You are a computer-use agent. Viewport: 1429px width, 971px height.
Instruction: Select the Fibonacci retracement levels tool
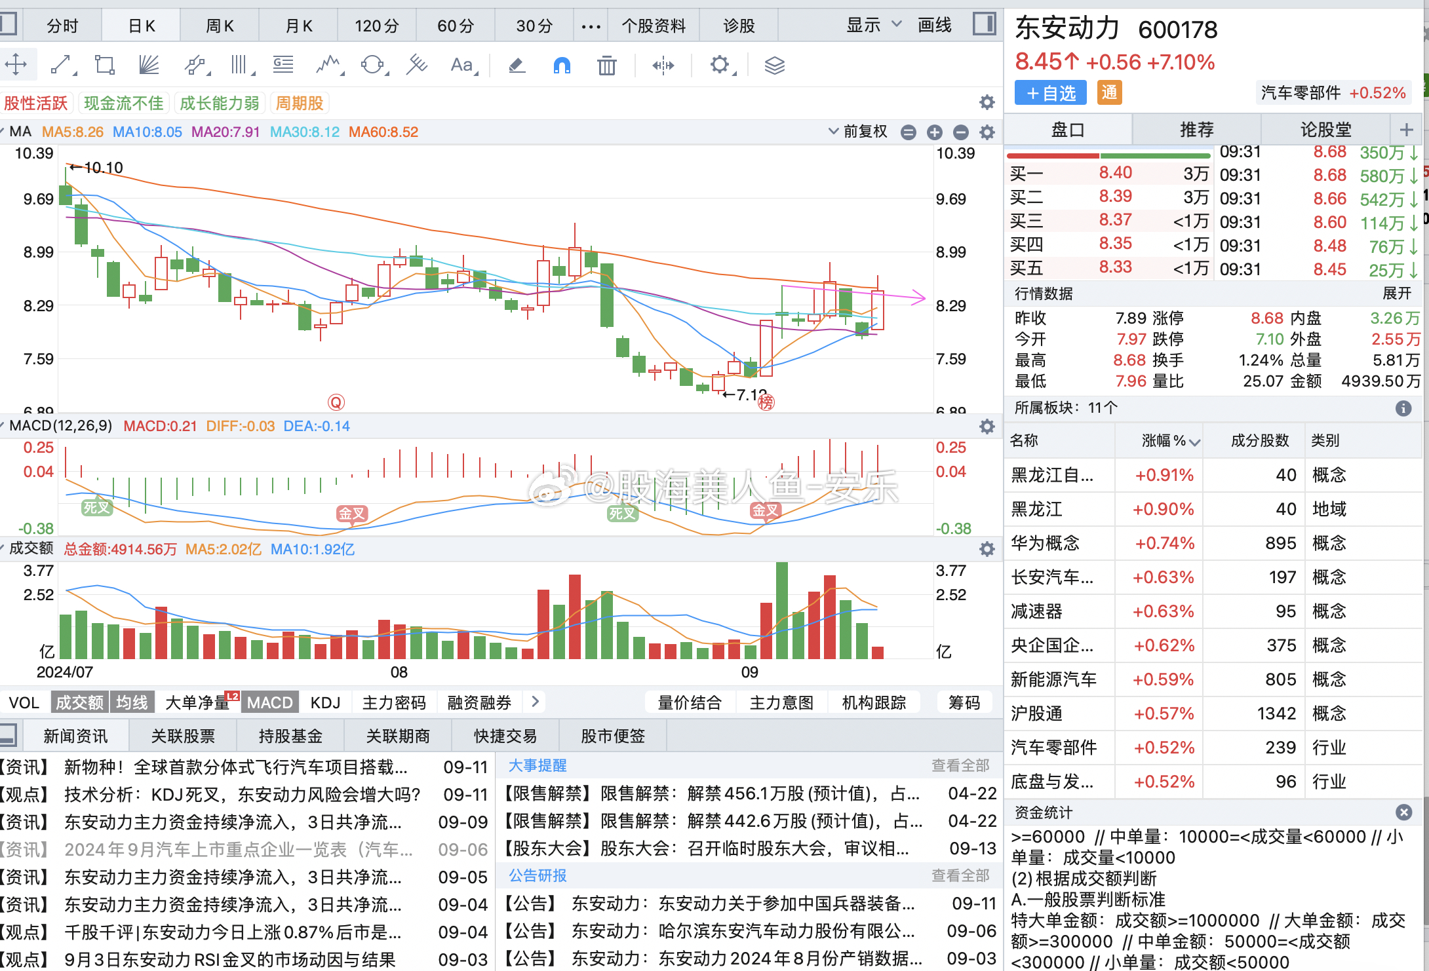point(283,65)
